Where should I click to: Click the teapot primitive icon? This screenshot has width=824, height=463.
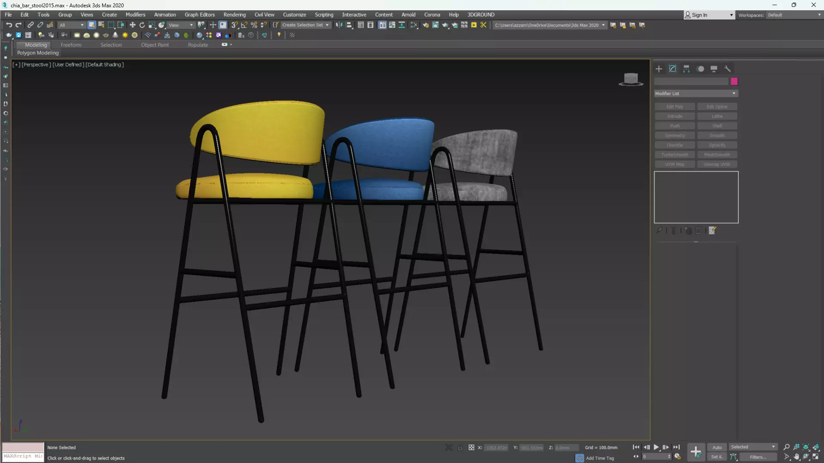point(106,35)
